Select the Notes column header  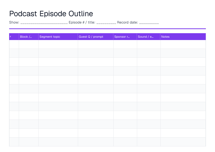(183, 36)
